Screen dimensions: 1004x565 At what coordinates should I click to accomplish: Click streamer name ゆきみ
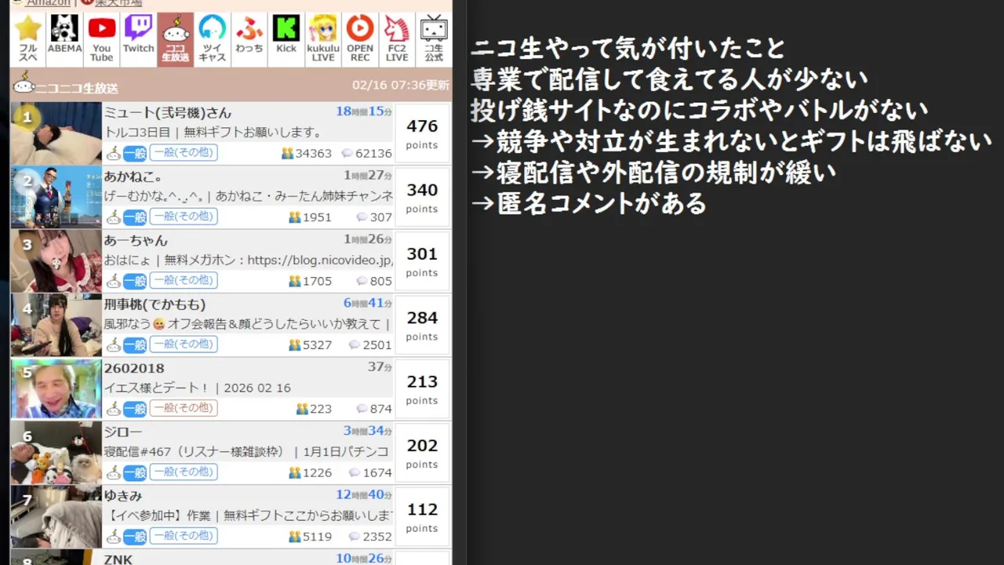coord(123,496)
